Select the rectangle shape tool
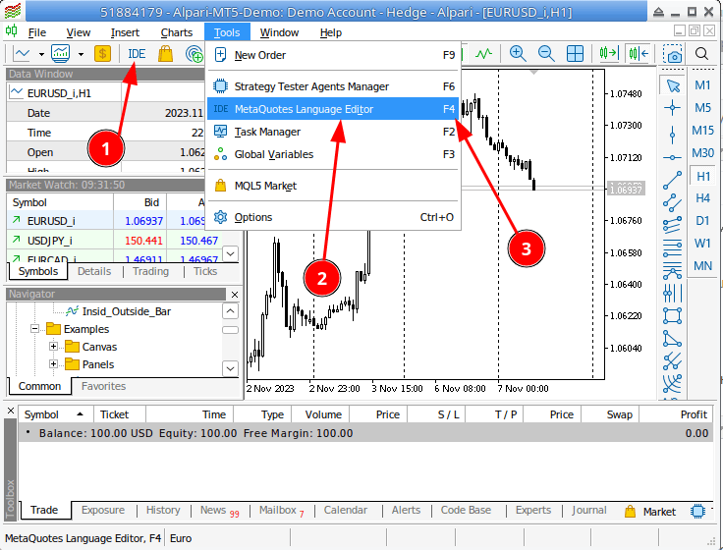 tap(672, 316)
